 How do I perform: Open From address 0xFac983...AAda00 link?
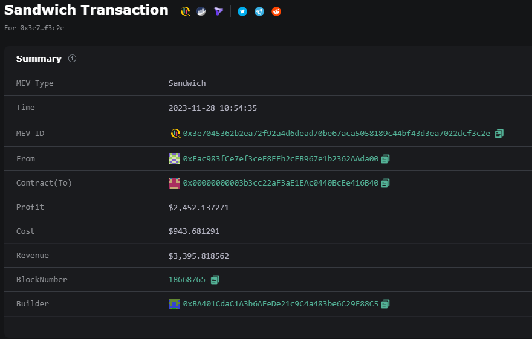[x=281, y=159]
